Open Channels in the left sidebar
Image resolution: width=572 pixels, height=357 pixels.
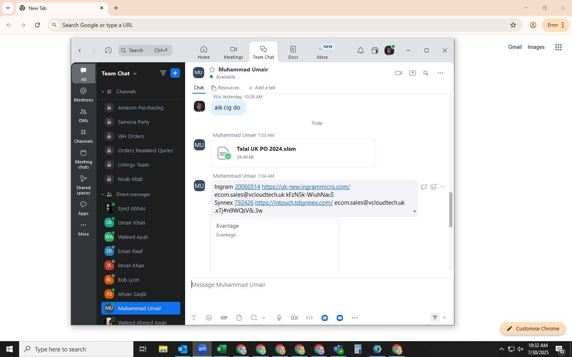(83, 136)
